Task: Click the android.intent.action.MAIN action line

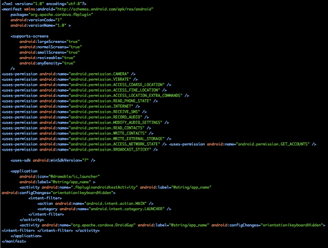Action: (96, 204)
